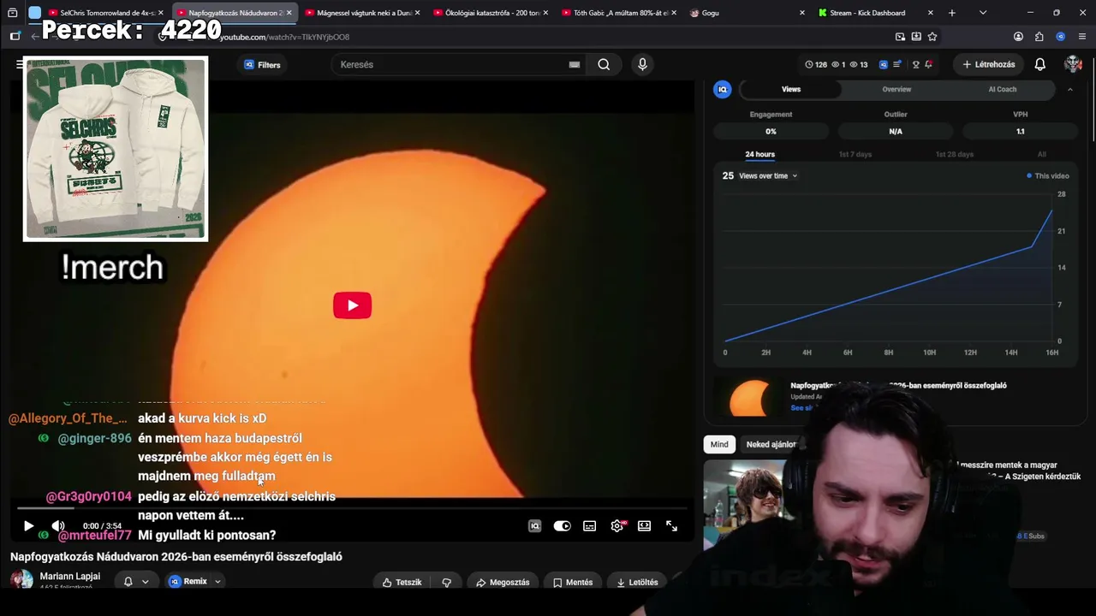The image size is (1096, 616).
Task: Open a new browser tab
Action: coord(951,13)
